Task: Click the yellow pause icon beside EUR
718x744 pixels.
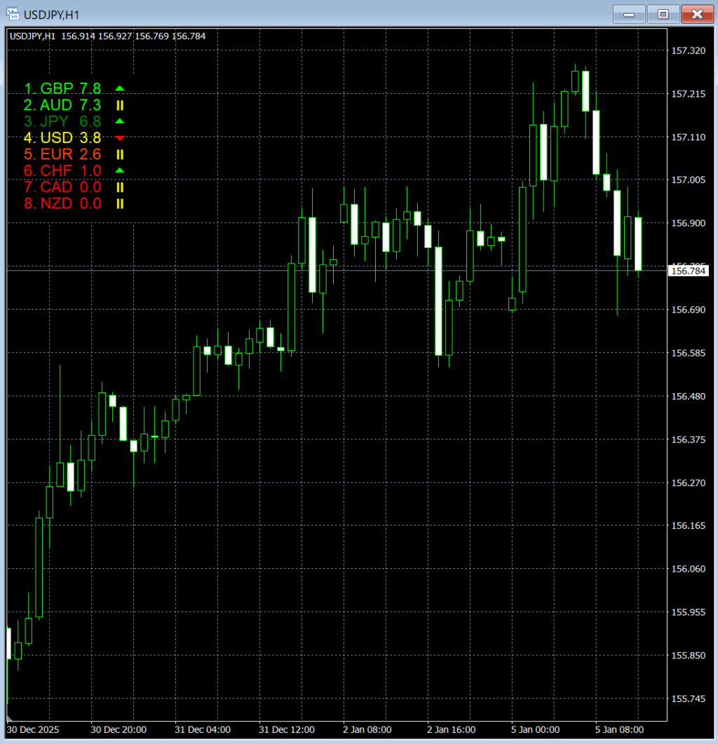Action: (x=120, y=154)
